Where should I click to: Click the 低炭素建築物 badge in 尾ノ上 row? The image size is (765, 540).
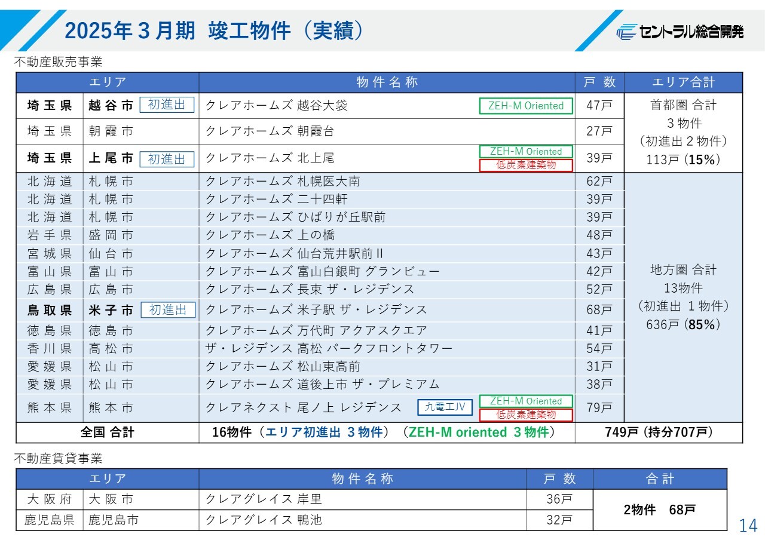click(x=526, y=415)
